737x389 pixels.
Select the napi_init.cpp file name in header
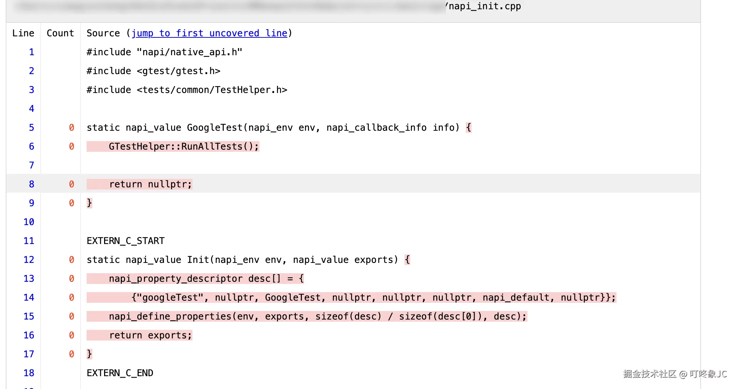(484, 6)
